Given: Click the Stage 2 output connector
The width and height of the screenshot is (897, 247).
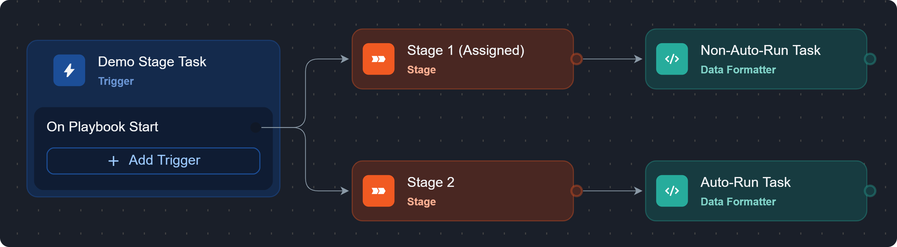Looking at the screenshot, I should point(576,191).
